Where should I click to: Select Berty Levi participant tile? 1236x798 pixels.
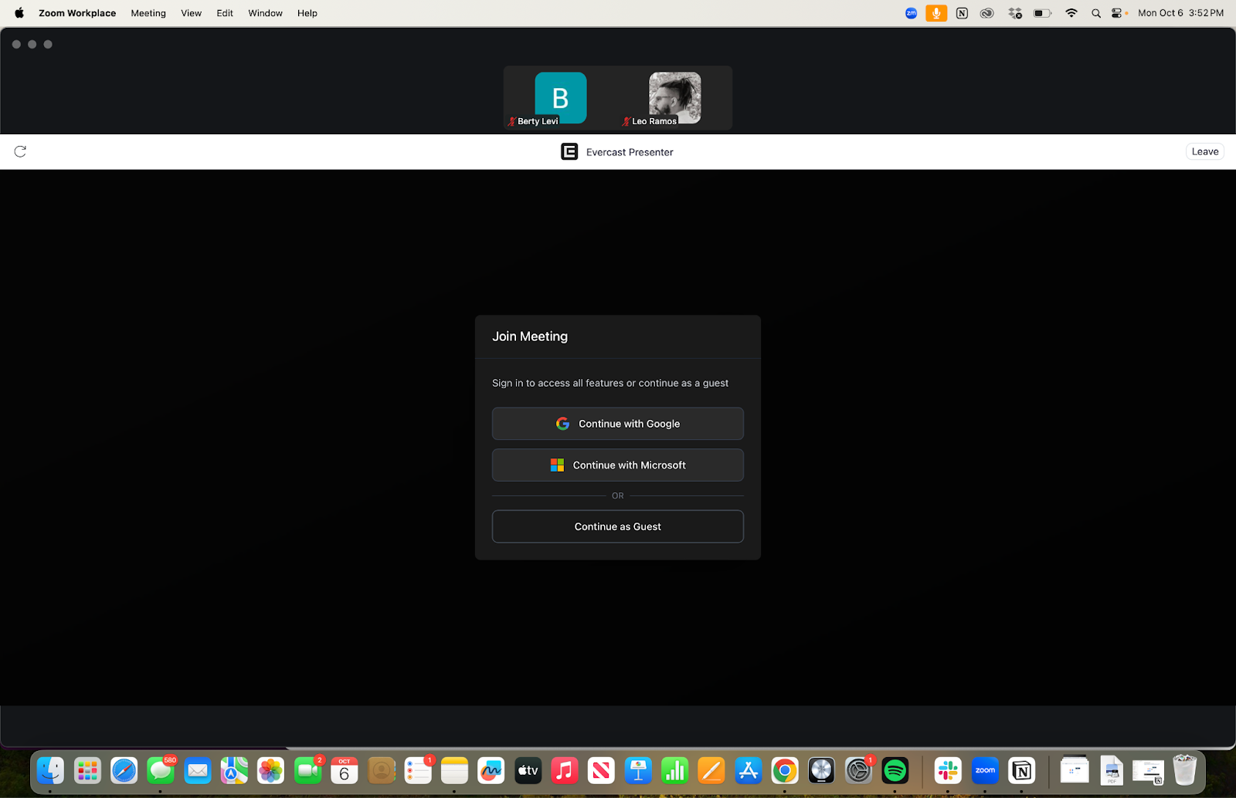(x=561, y=98)
